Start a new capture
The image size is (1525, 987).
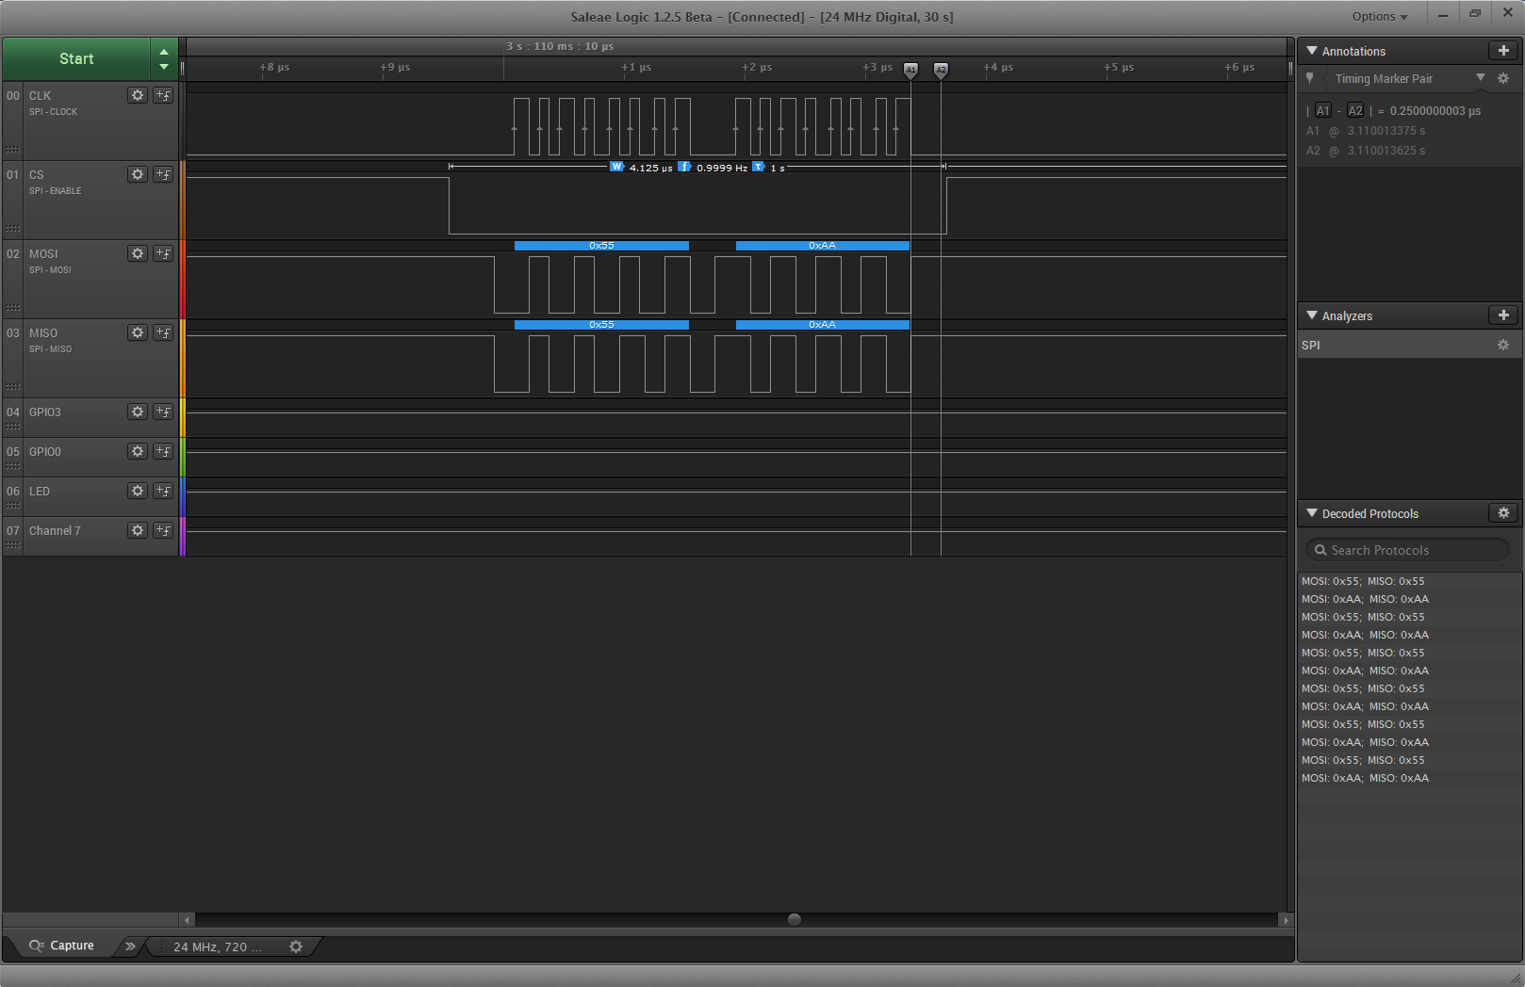[x=76, y=58]
